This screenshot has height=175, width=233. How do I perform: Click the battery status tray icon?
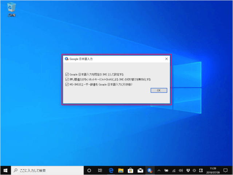pyautogui.click(x=166, y=171)
